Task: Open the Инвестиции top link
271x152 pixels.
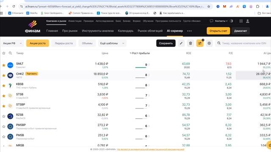Action: click(75, 21)
